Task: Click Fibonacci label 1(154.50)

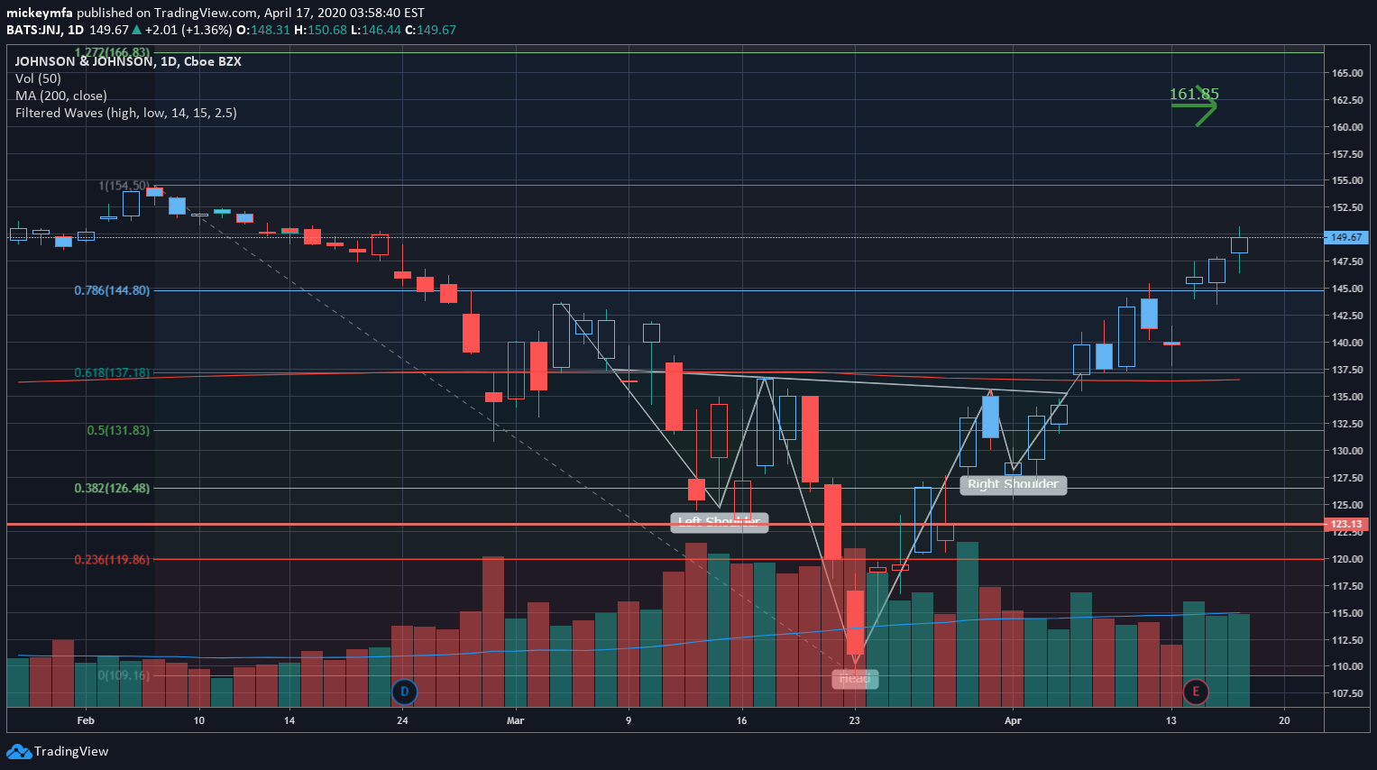Action: click(x=124, y=186)
